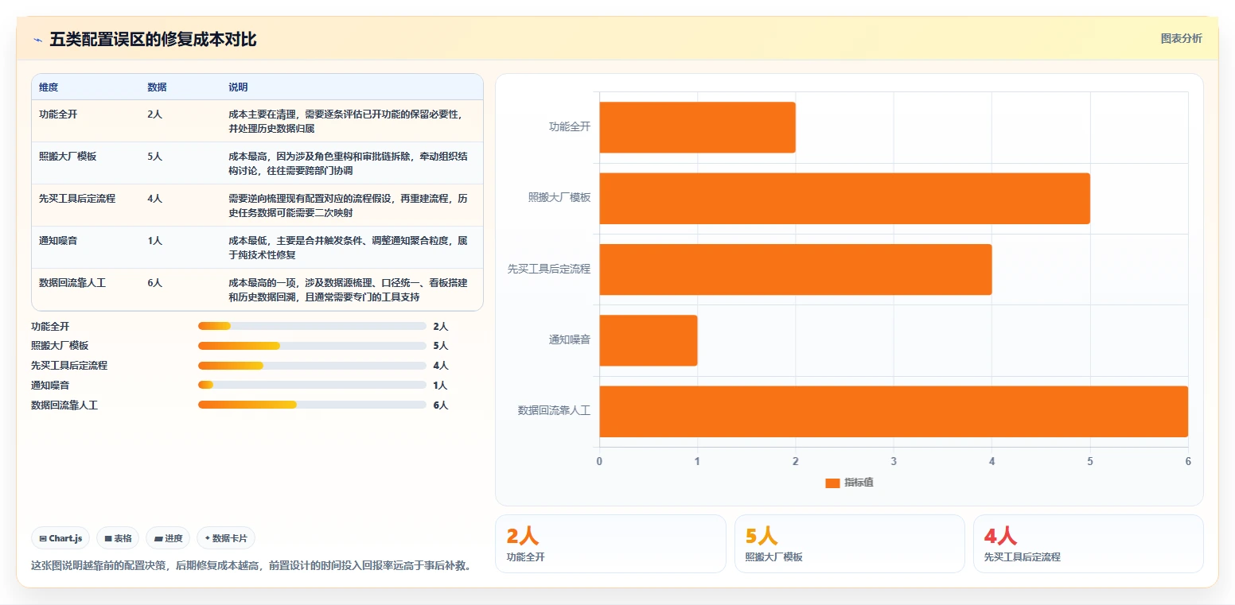Viewport: 1235px width, 605px height.
Task: Click the 5人 table cell
Action: coord(155,156)
